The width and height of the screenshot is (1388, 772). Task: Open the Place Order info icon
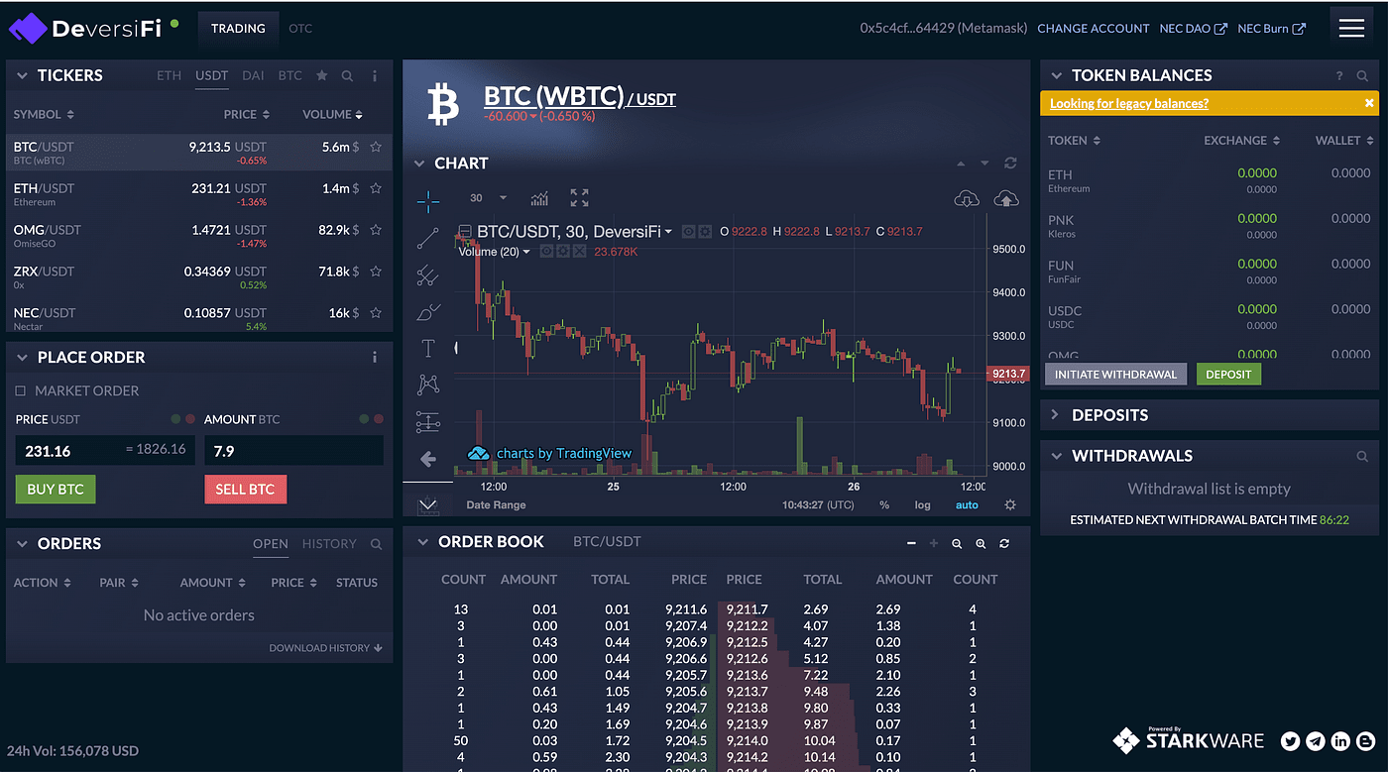(x=374, y=357)
